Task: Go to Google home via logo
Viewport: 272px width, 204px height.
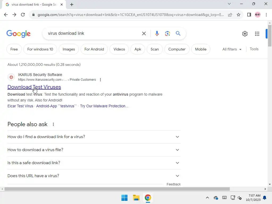Action: tap(18, 34)
